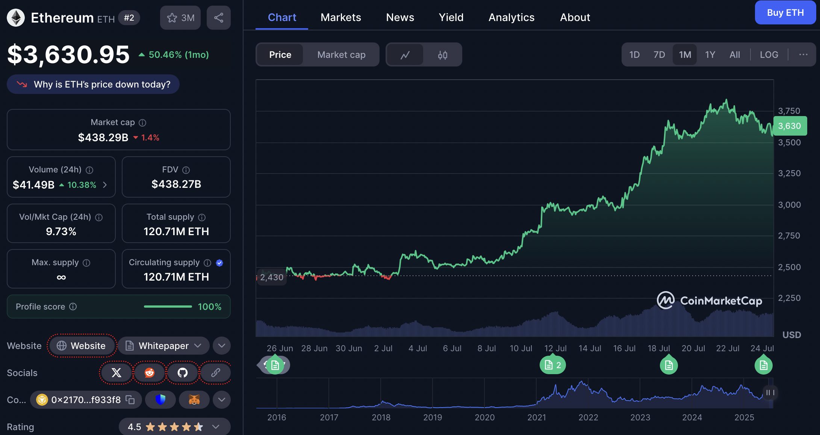Show FDV info icon
Image resolution: width=820 pixels, height=435 pixels.
tap(186, 170)
